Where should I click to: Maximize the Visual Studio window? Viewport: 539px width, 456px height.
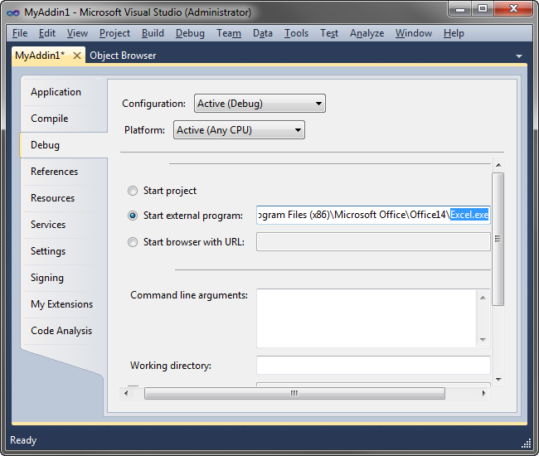(x=483, y=8)
